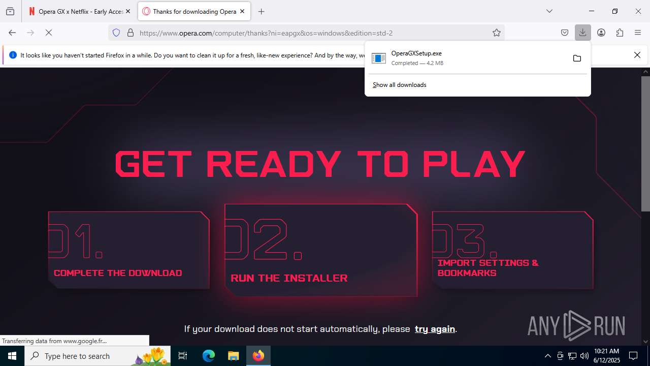Launch Microsoft Edge from taskbar
Image resolution: width=650 pixels, height=366 pixels.
pos(209,356)
